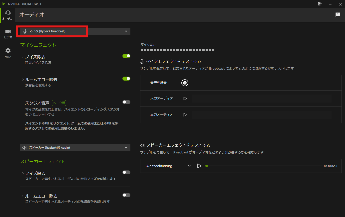Click the speaker sample playback progress slider
This screenshot has height=217, width=345.
coord(264,166)
